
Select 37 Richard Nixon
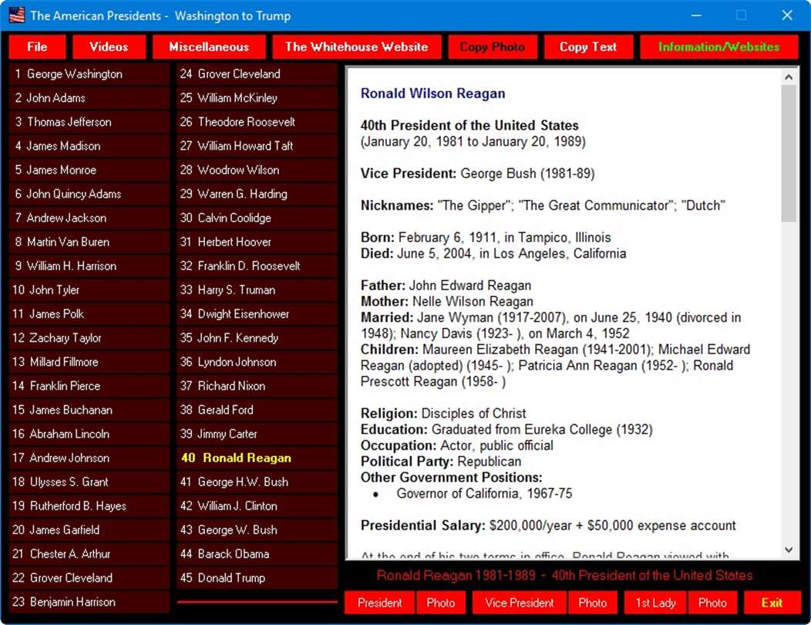click(x=257, y=386)
